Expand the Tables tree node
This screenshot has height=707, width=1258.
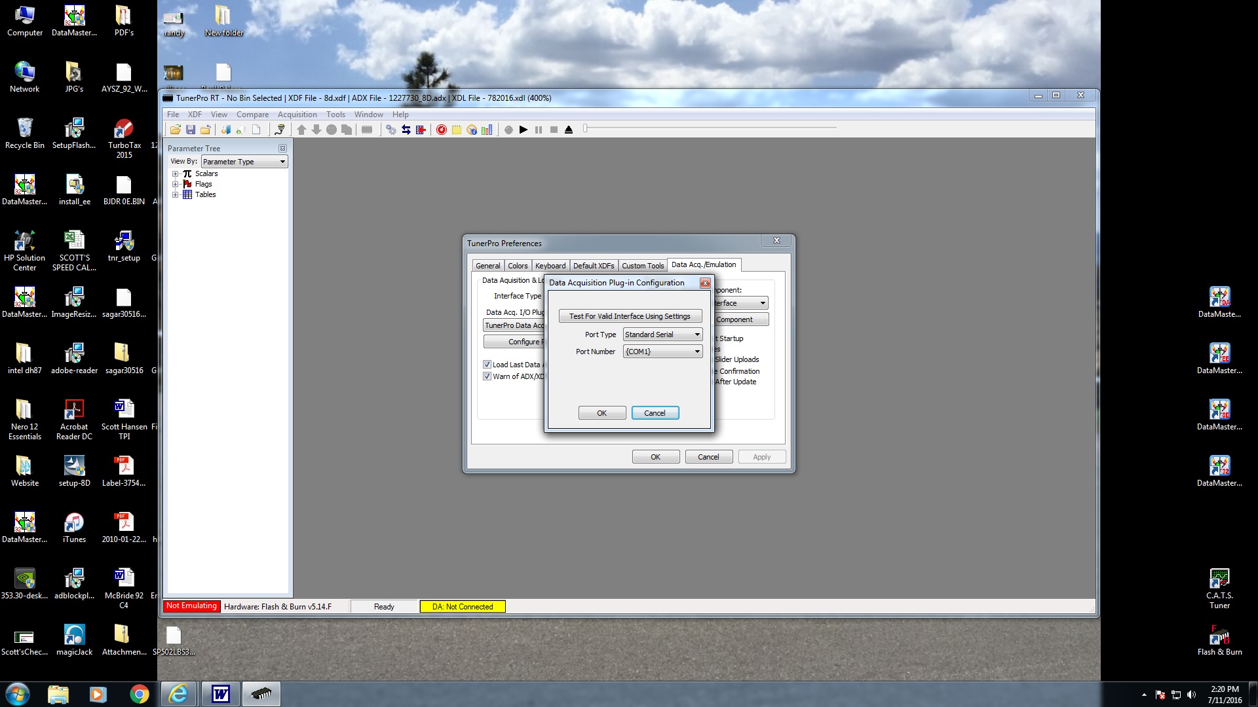(175, 194)
